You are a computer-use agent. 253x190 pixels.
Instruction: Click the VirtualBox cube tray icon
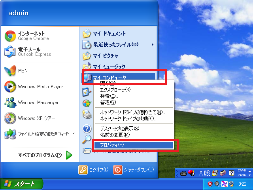231,184
